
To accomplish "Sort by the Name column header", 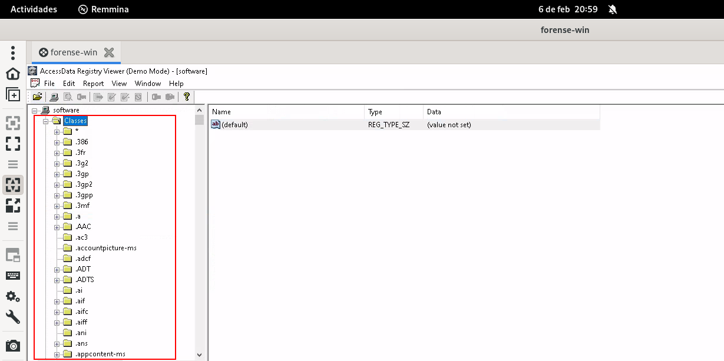I will pyautogui.click(x=286, y=111).
